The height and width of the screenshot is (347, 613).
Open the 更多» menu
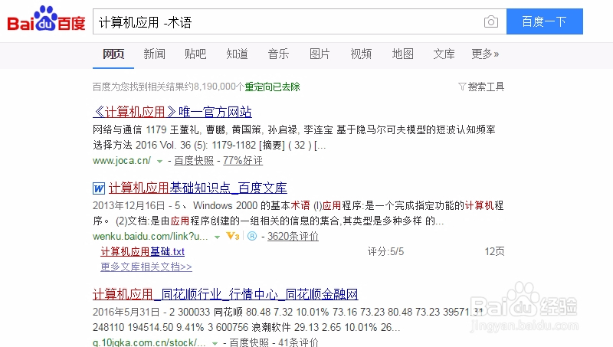pyautogui.click(x=485, y=54)
